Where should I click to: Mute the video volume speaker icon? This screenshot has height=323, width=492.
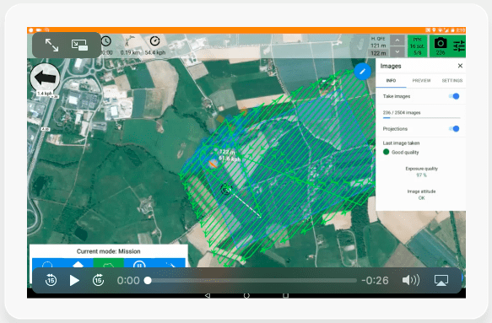tap(411, 280)
